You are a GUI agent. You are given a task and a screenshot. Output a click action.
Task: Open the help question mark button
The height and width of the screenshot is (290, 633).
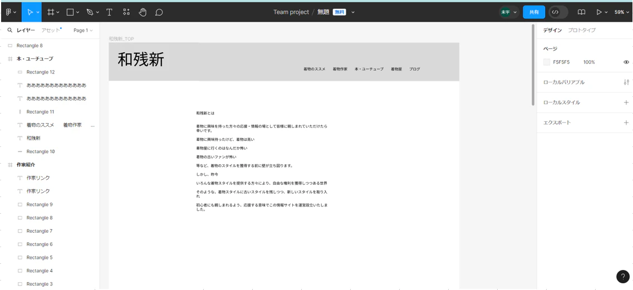click(623, 276)
